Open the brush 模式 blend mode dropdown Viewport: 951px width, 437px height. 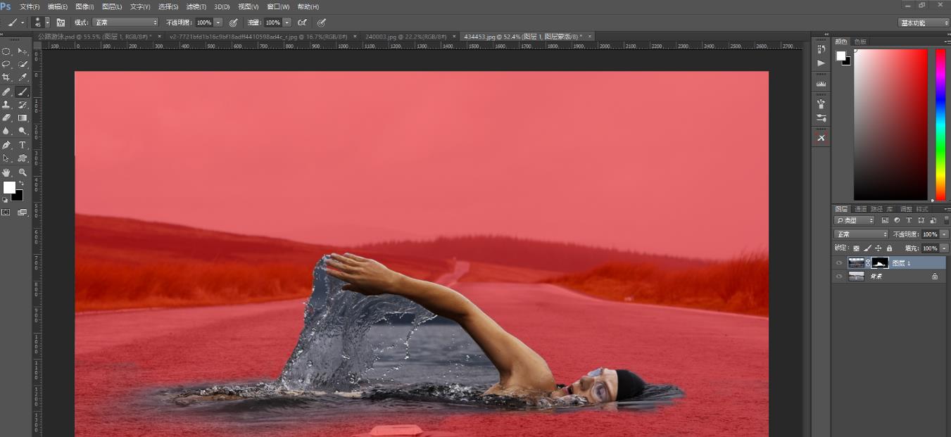pos(125,23)
